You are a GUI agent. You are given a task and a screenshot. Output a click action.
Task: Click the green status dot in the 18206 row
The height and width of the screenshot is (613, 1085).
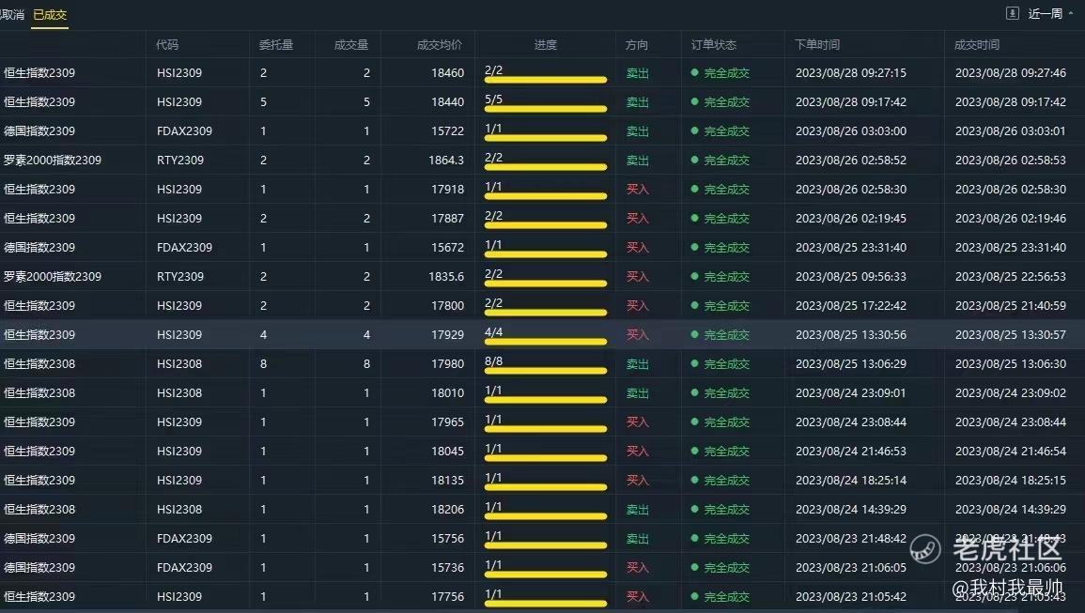(694, 509)
